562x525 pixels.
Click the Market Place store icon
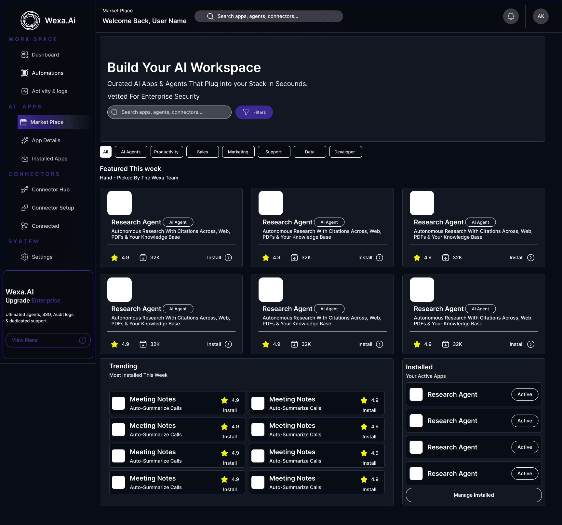coord(23,122)
